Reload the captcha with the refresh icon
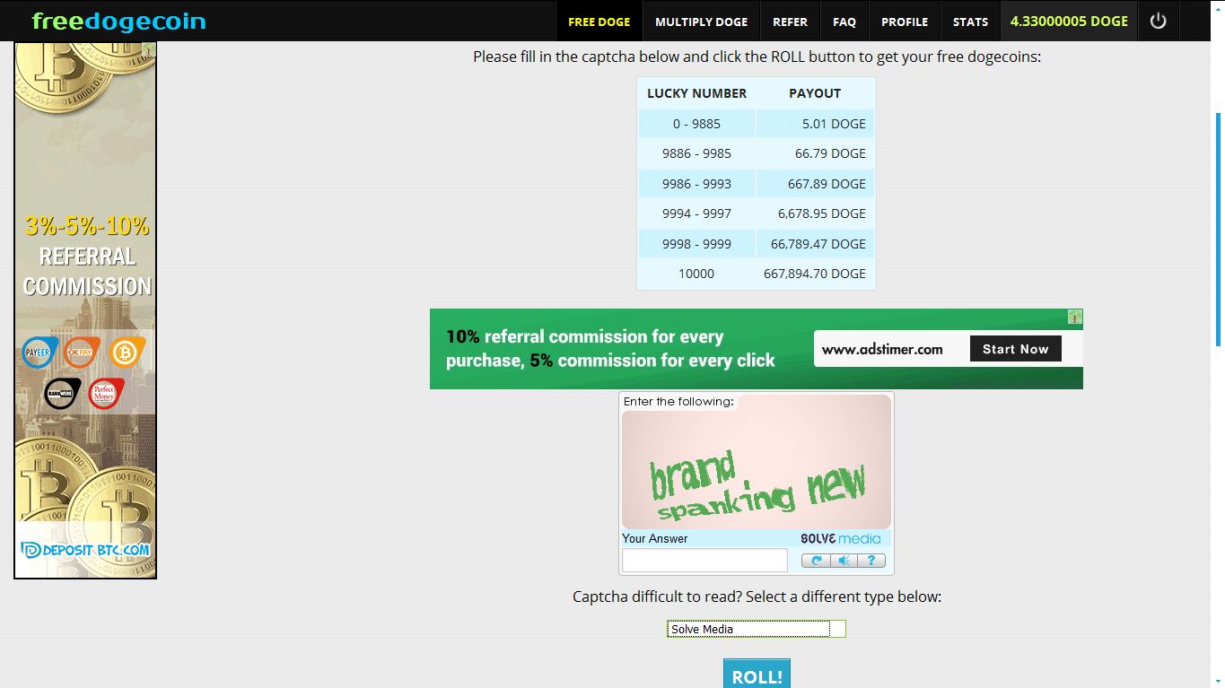1225x688 pixels. tap(816, 561)
